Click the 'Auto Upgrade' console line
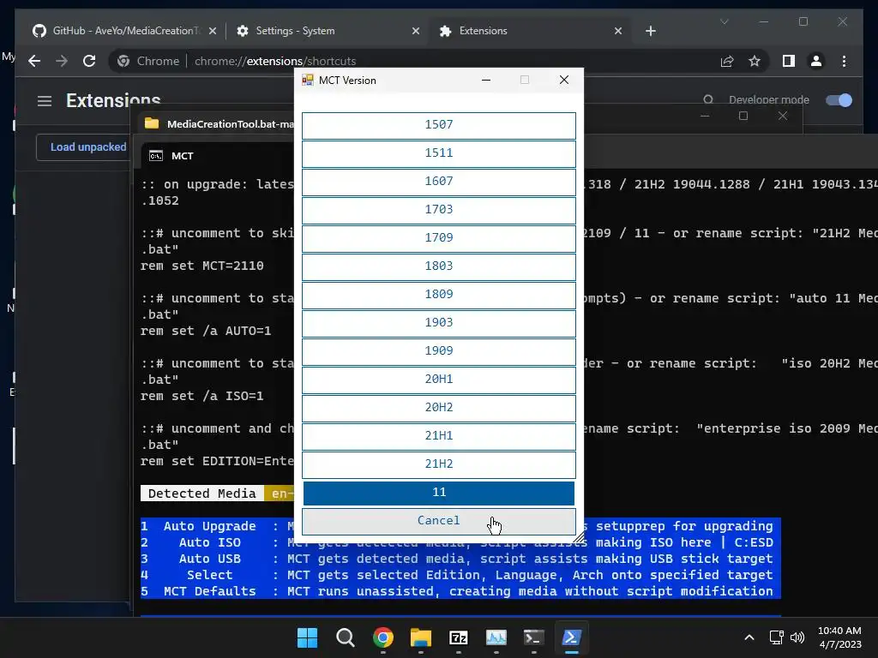878x658 pixels. click(456, 527)
